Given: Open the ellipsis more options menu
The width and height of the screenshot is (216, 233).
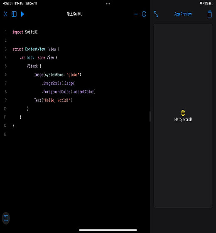Looking at the screenshot, I should click(144, 14).
